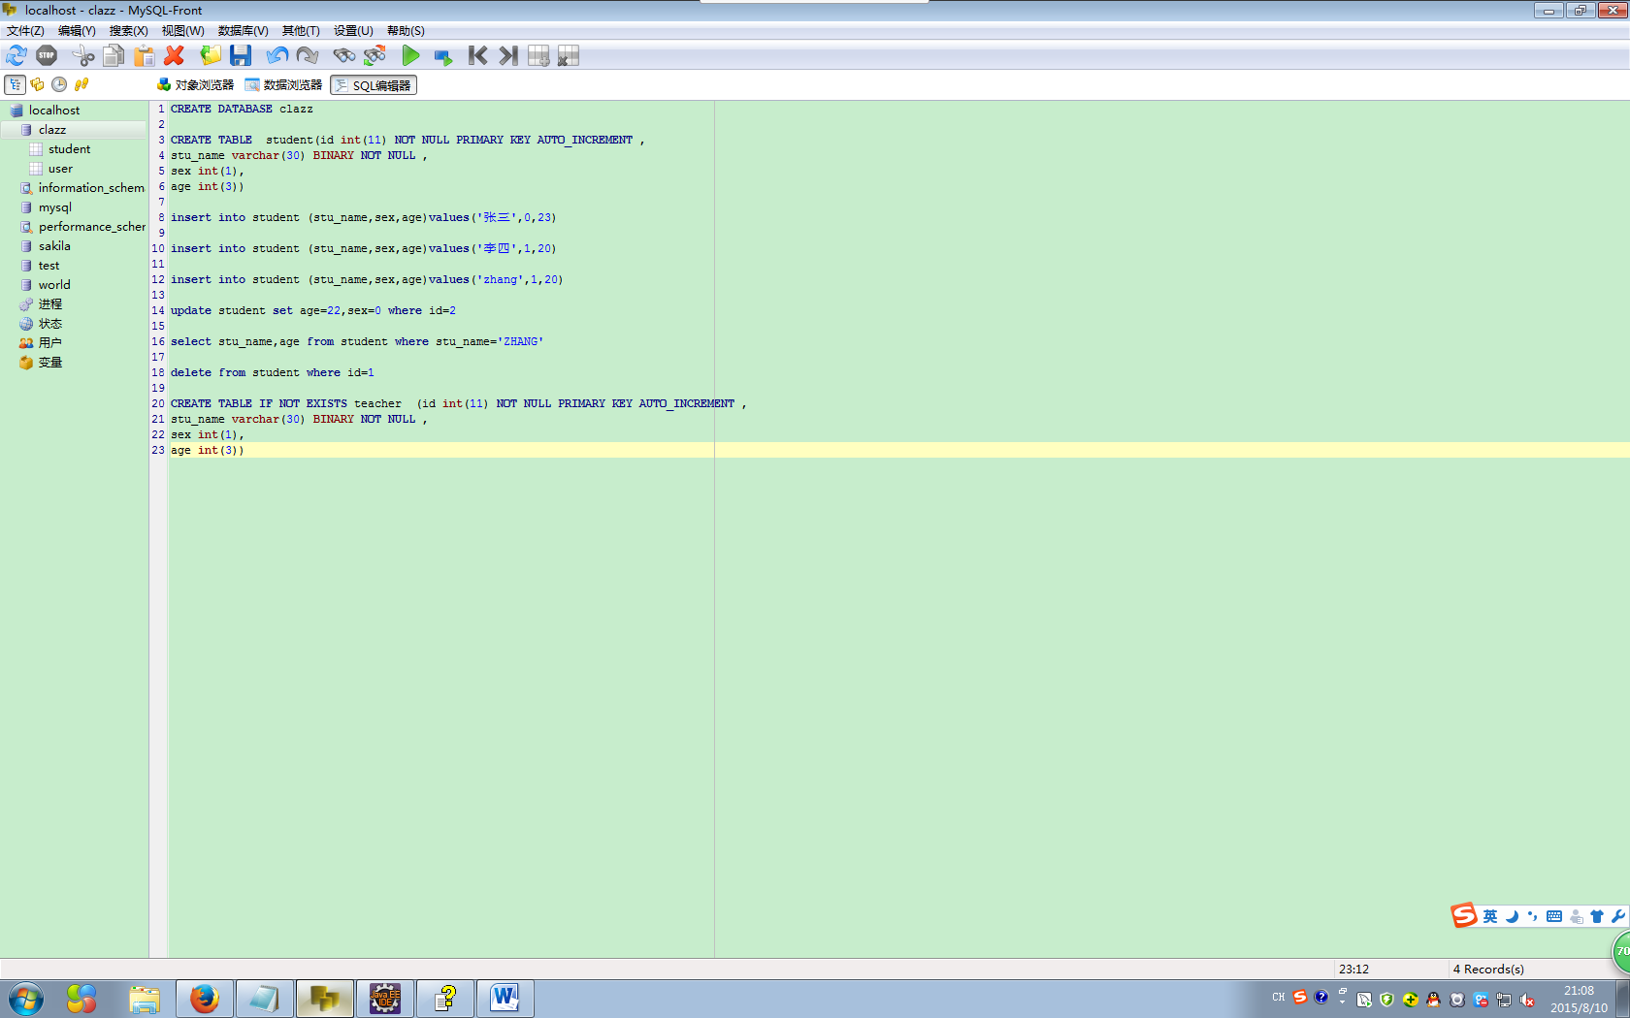
Task: Open Word from the taskbar
Action: [505, 999]
